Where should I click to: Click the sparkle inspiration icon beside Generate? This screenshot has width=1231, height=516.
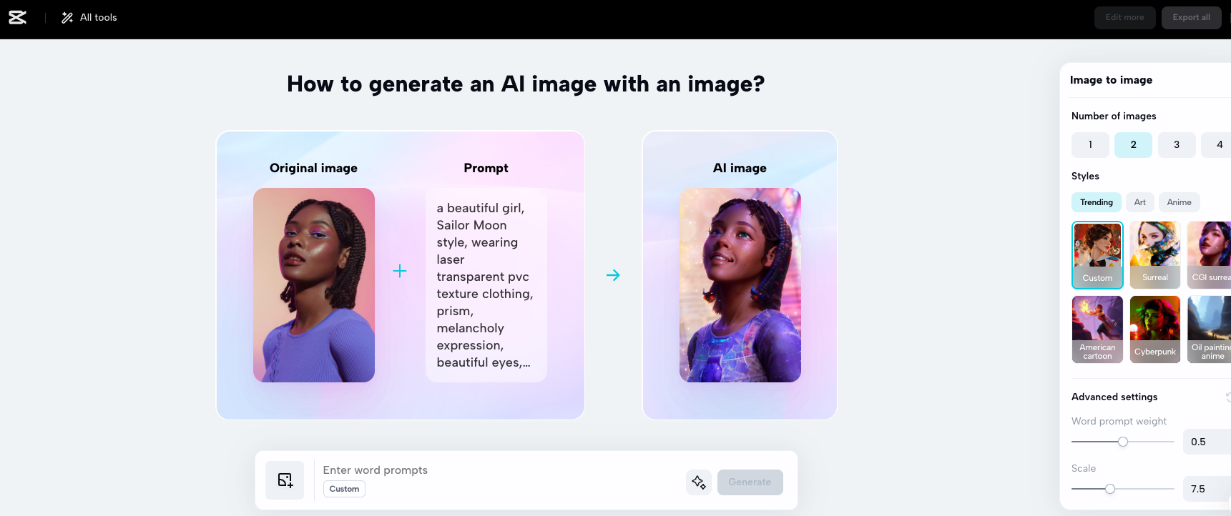[x=699, y=482]
